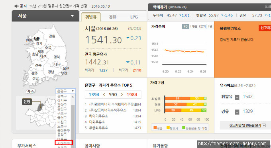Click 전북 on the Korea map
The image size is (271, 148).
coord(38,65)
